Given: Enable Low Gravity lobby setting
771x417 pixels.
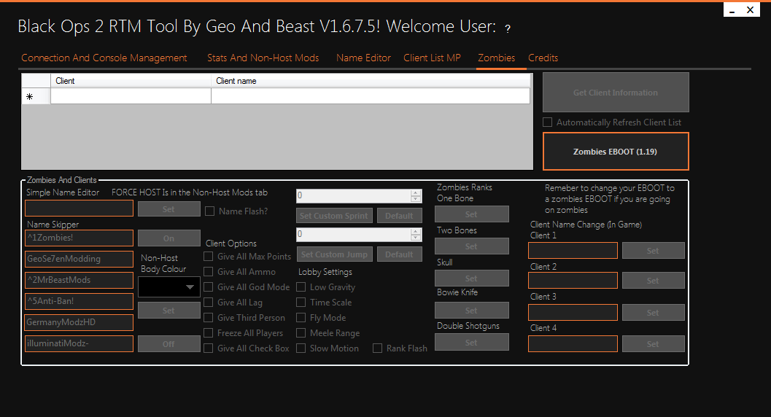Looking at the screenshot, I should 301,287.
